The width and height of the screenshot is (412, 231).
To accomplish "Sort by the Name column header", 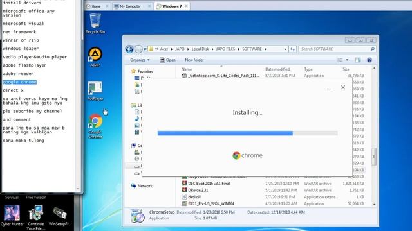I will (187, 69).
